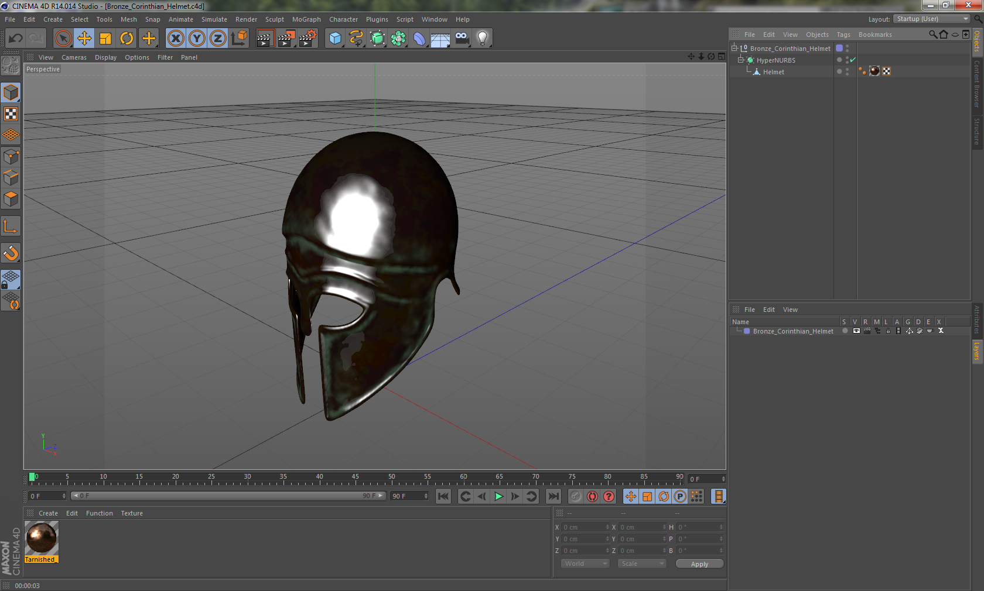Open material manager Create menu
984x591 pixels.
point(48,513)
